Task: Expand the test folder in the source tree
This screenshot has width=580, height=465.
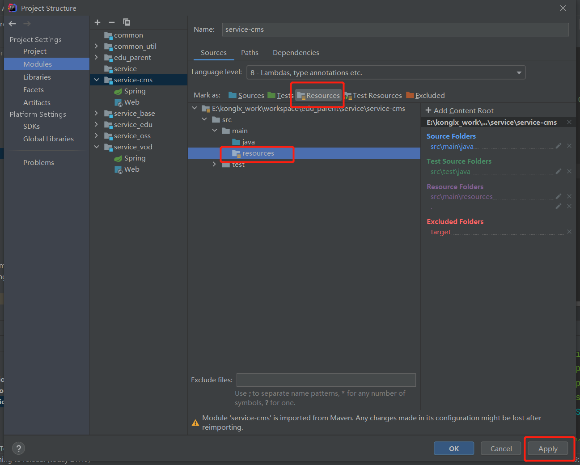Action: click(x=214, y=164)
